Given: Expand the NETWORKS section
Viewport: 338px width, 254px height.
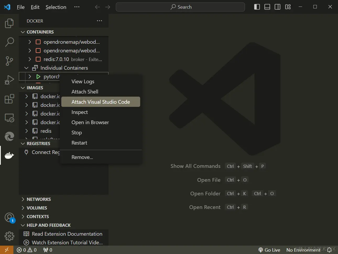Looking at the screenshot, I should [x=23, y=199].
